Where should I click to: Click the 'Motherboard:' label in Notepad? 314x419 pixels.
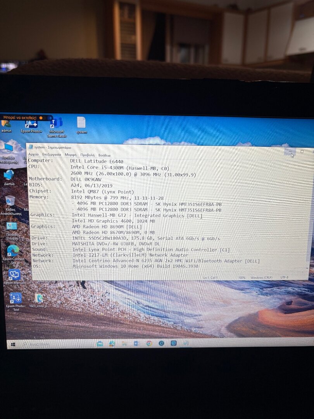click(45, 179)
